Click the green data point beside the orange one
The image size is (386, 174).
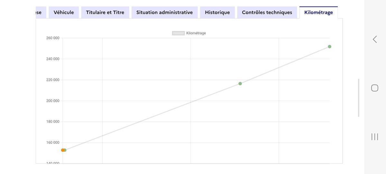coord(65,150)
